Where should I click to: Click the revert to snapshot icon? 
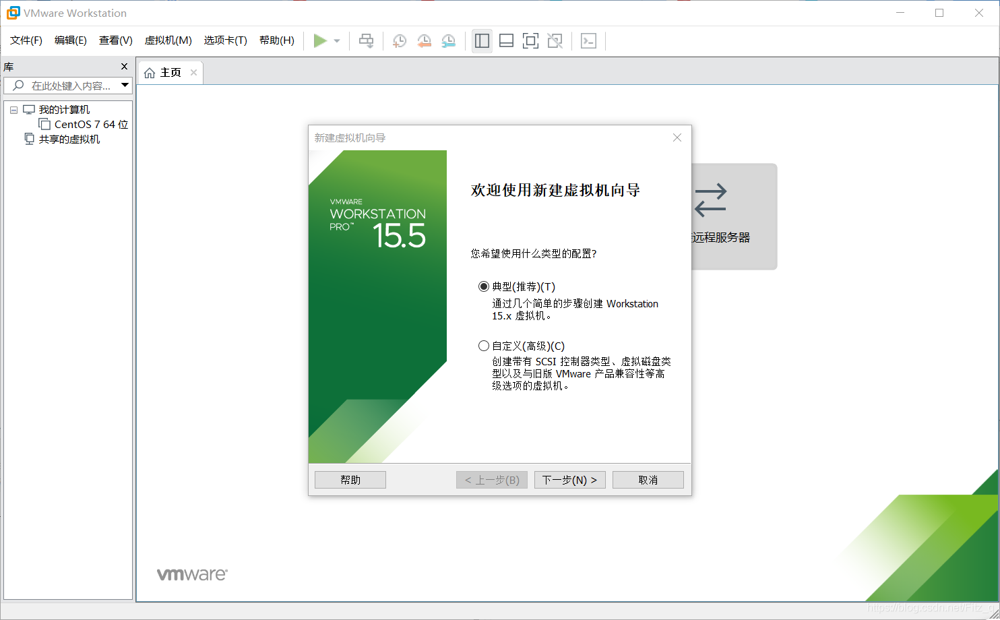[424, 41]
